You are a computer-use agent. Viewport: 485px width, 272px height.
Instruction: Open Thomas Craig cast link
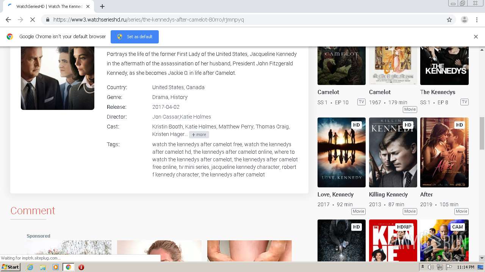pyautogui.click(x=272, y=127)
